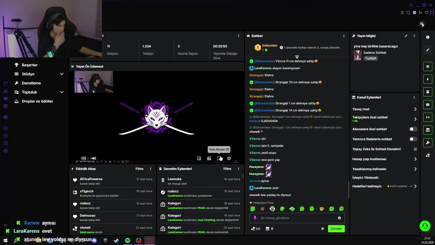Select Lewsuke deleted message entry

tap(200, 181)
